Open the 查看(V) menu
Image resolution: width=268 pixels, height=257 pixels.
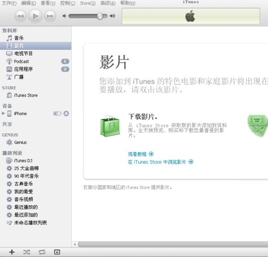click(x=48, y=3)
